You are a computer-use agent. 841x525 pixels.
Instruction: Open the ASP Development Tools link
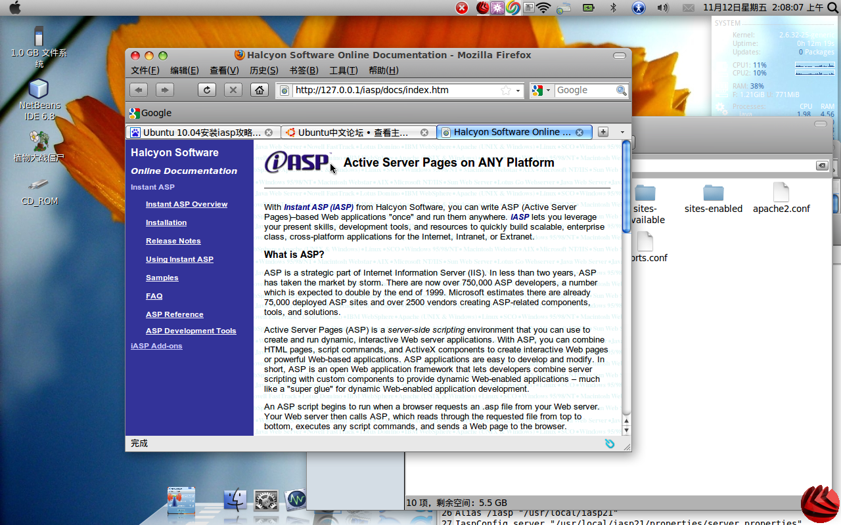191,331
